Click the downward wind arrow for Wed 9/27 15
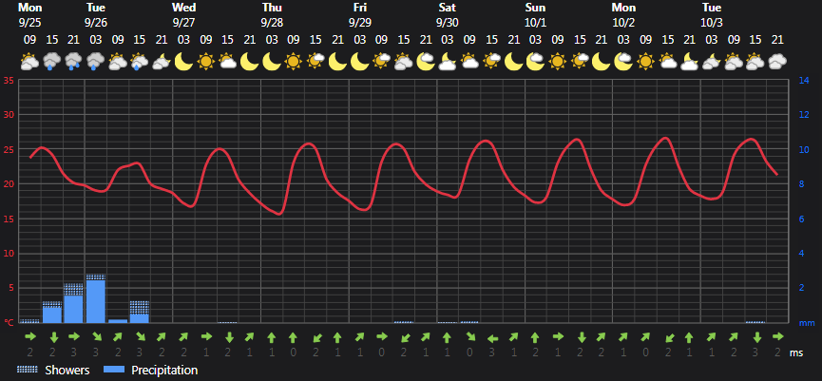The width and height of the screenshot is (822, 381). [x=228, y=336]
